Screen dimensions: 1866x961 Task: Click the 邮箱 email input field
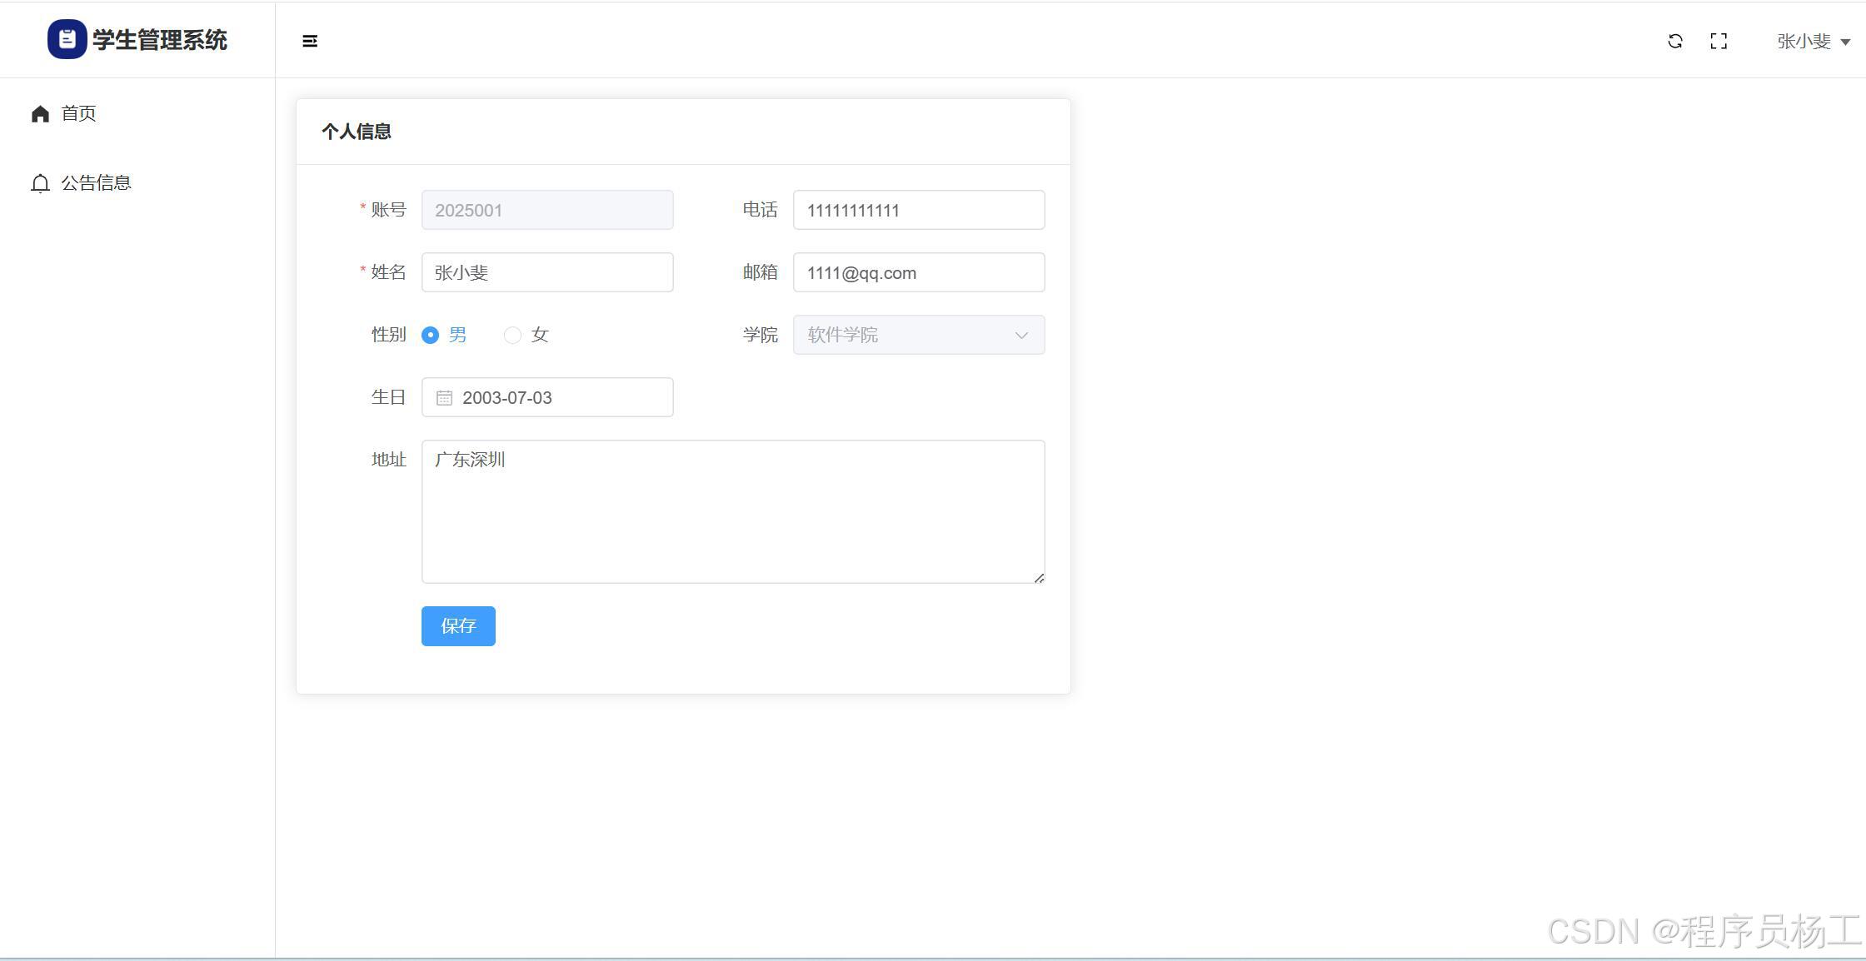pyautogui.click(x=918, y=272)
